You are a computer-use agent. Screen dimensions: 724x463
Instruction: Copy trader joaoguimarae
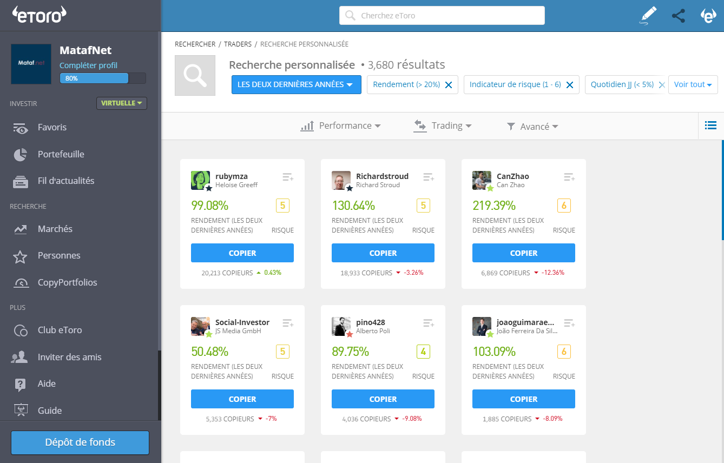pyautogui.click(x=524, y=399)
